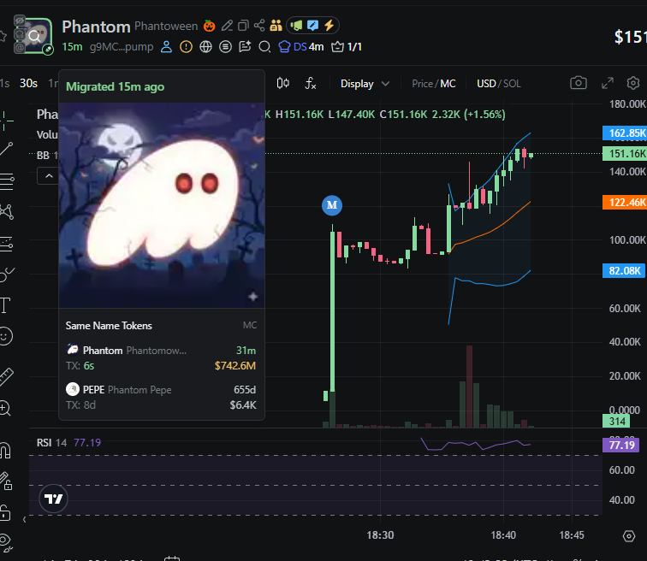
Task: Toggle Price / MC display mode
Action: pyautogui.click(x=433, y=84)
